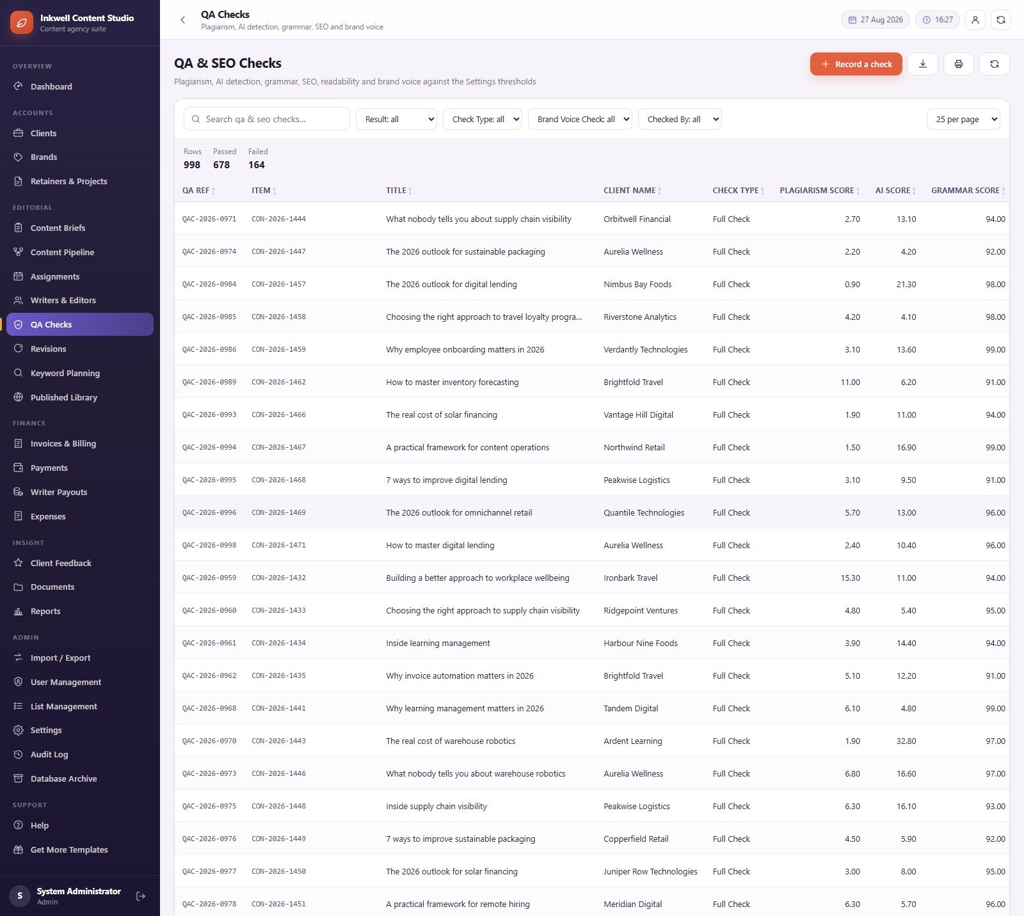Sort by the CLIENT NAME column
The height and width of the screenshot is (916, 1024).
(x=632, y=191)
